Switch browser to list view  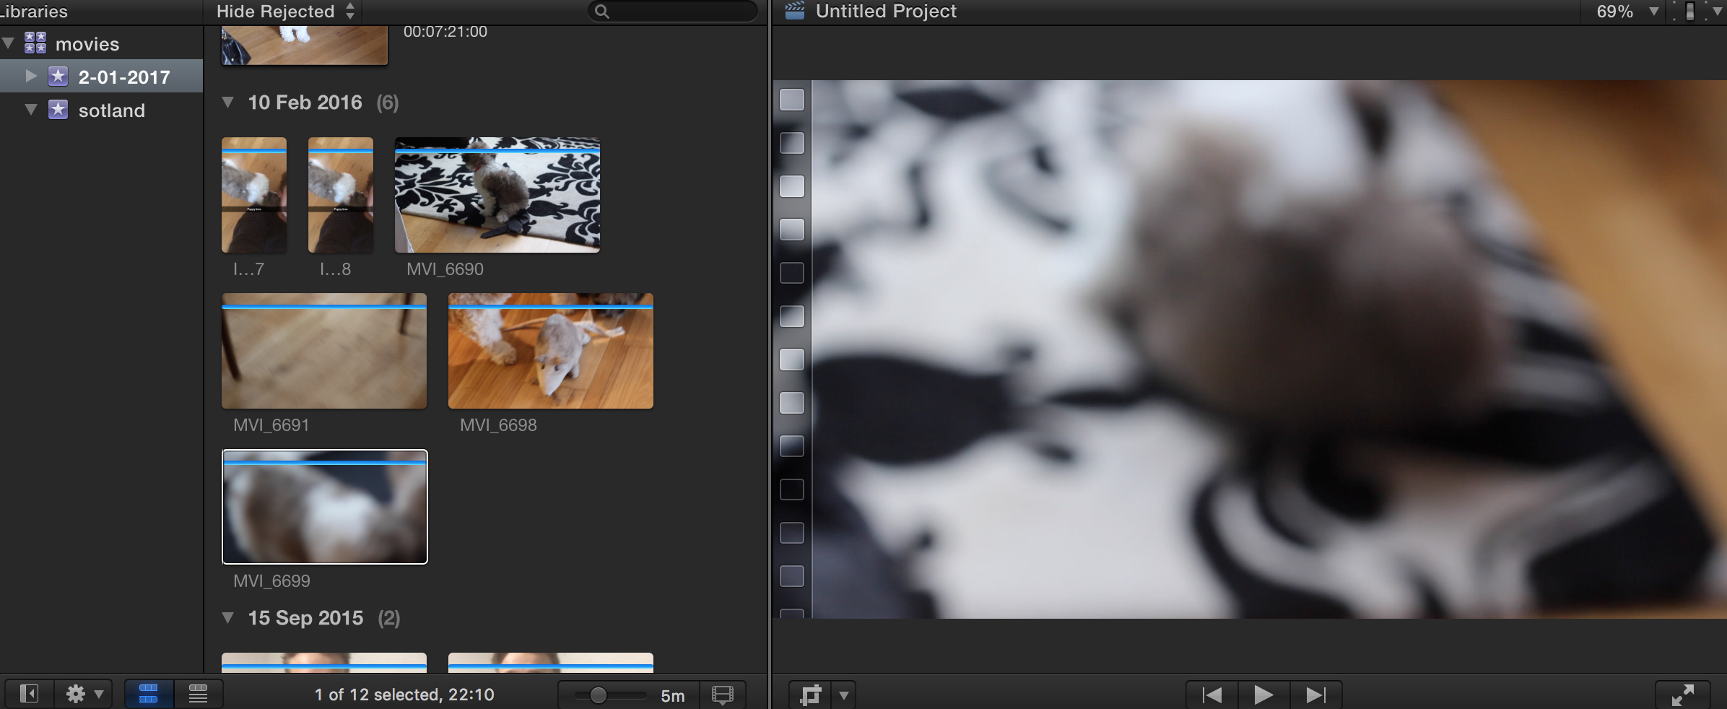(198, 694)
